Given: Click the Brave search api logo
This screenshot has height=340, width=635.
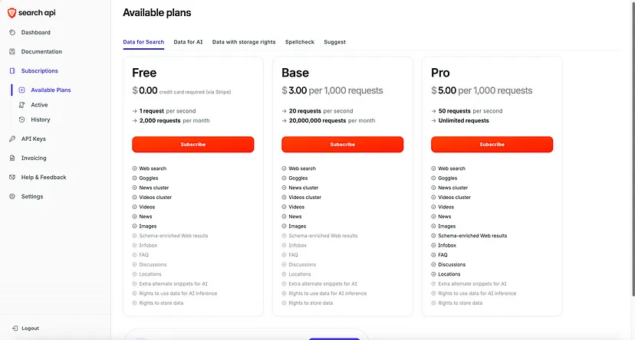Looking at the screenshot, I should pyautogui.click(x=31, y=13).
